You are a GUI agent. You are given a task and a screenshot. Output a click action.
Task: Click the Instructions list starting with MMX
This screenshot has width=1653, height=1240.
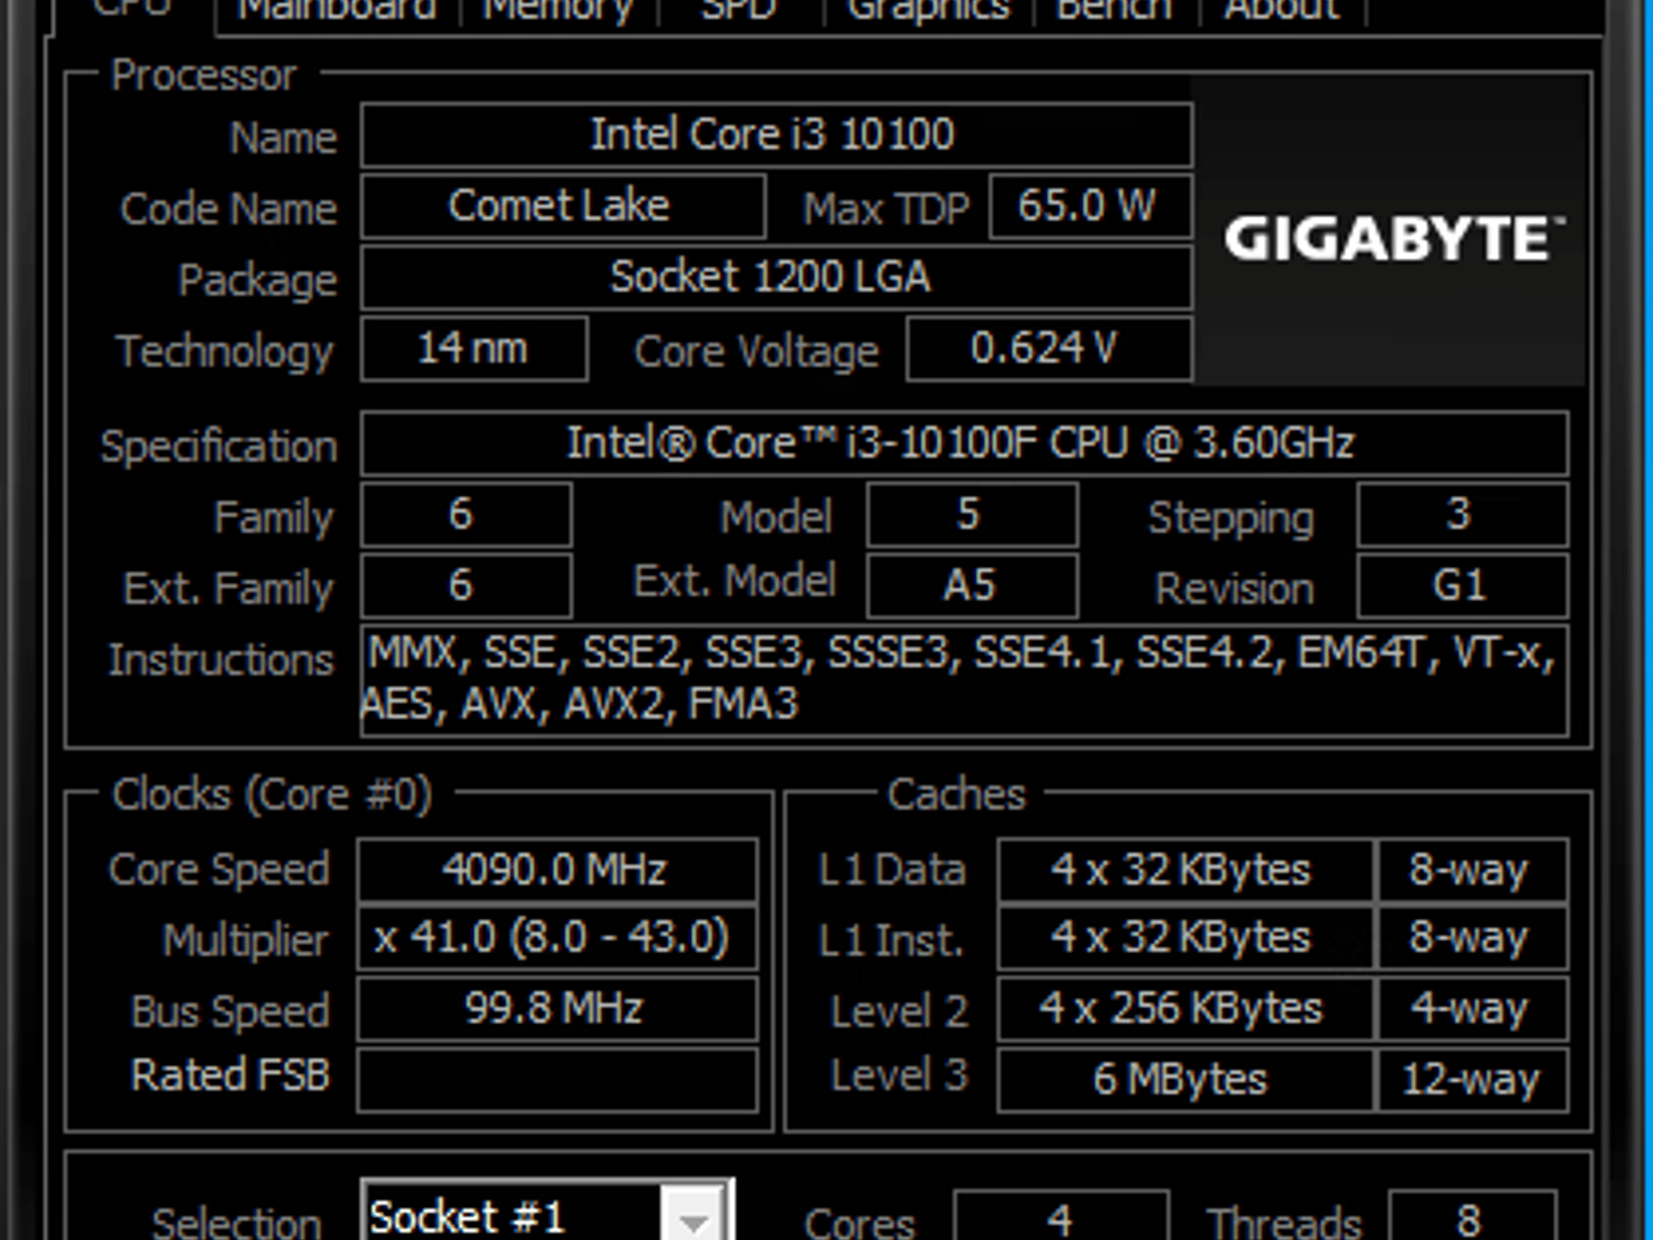point(965,680)
